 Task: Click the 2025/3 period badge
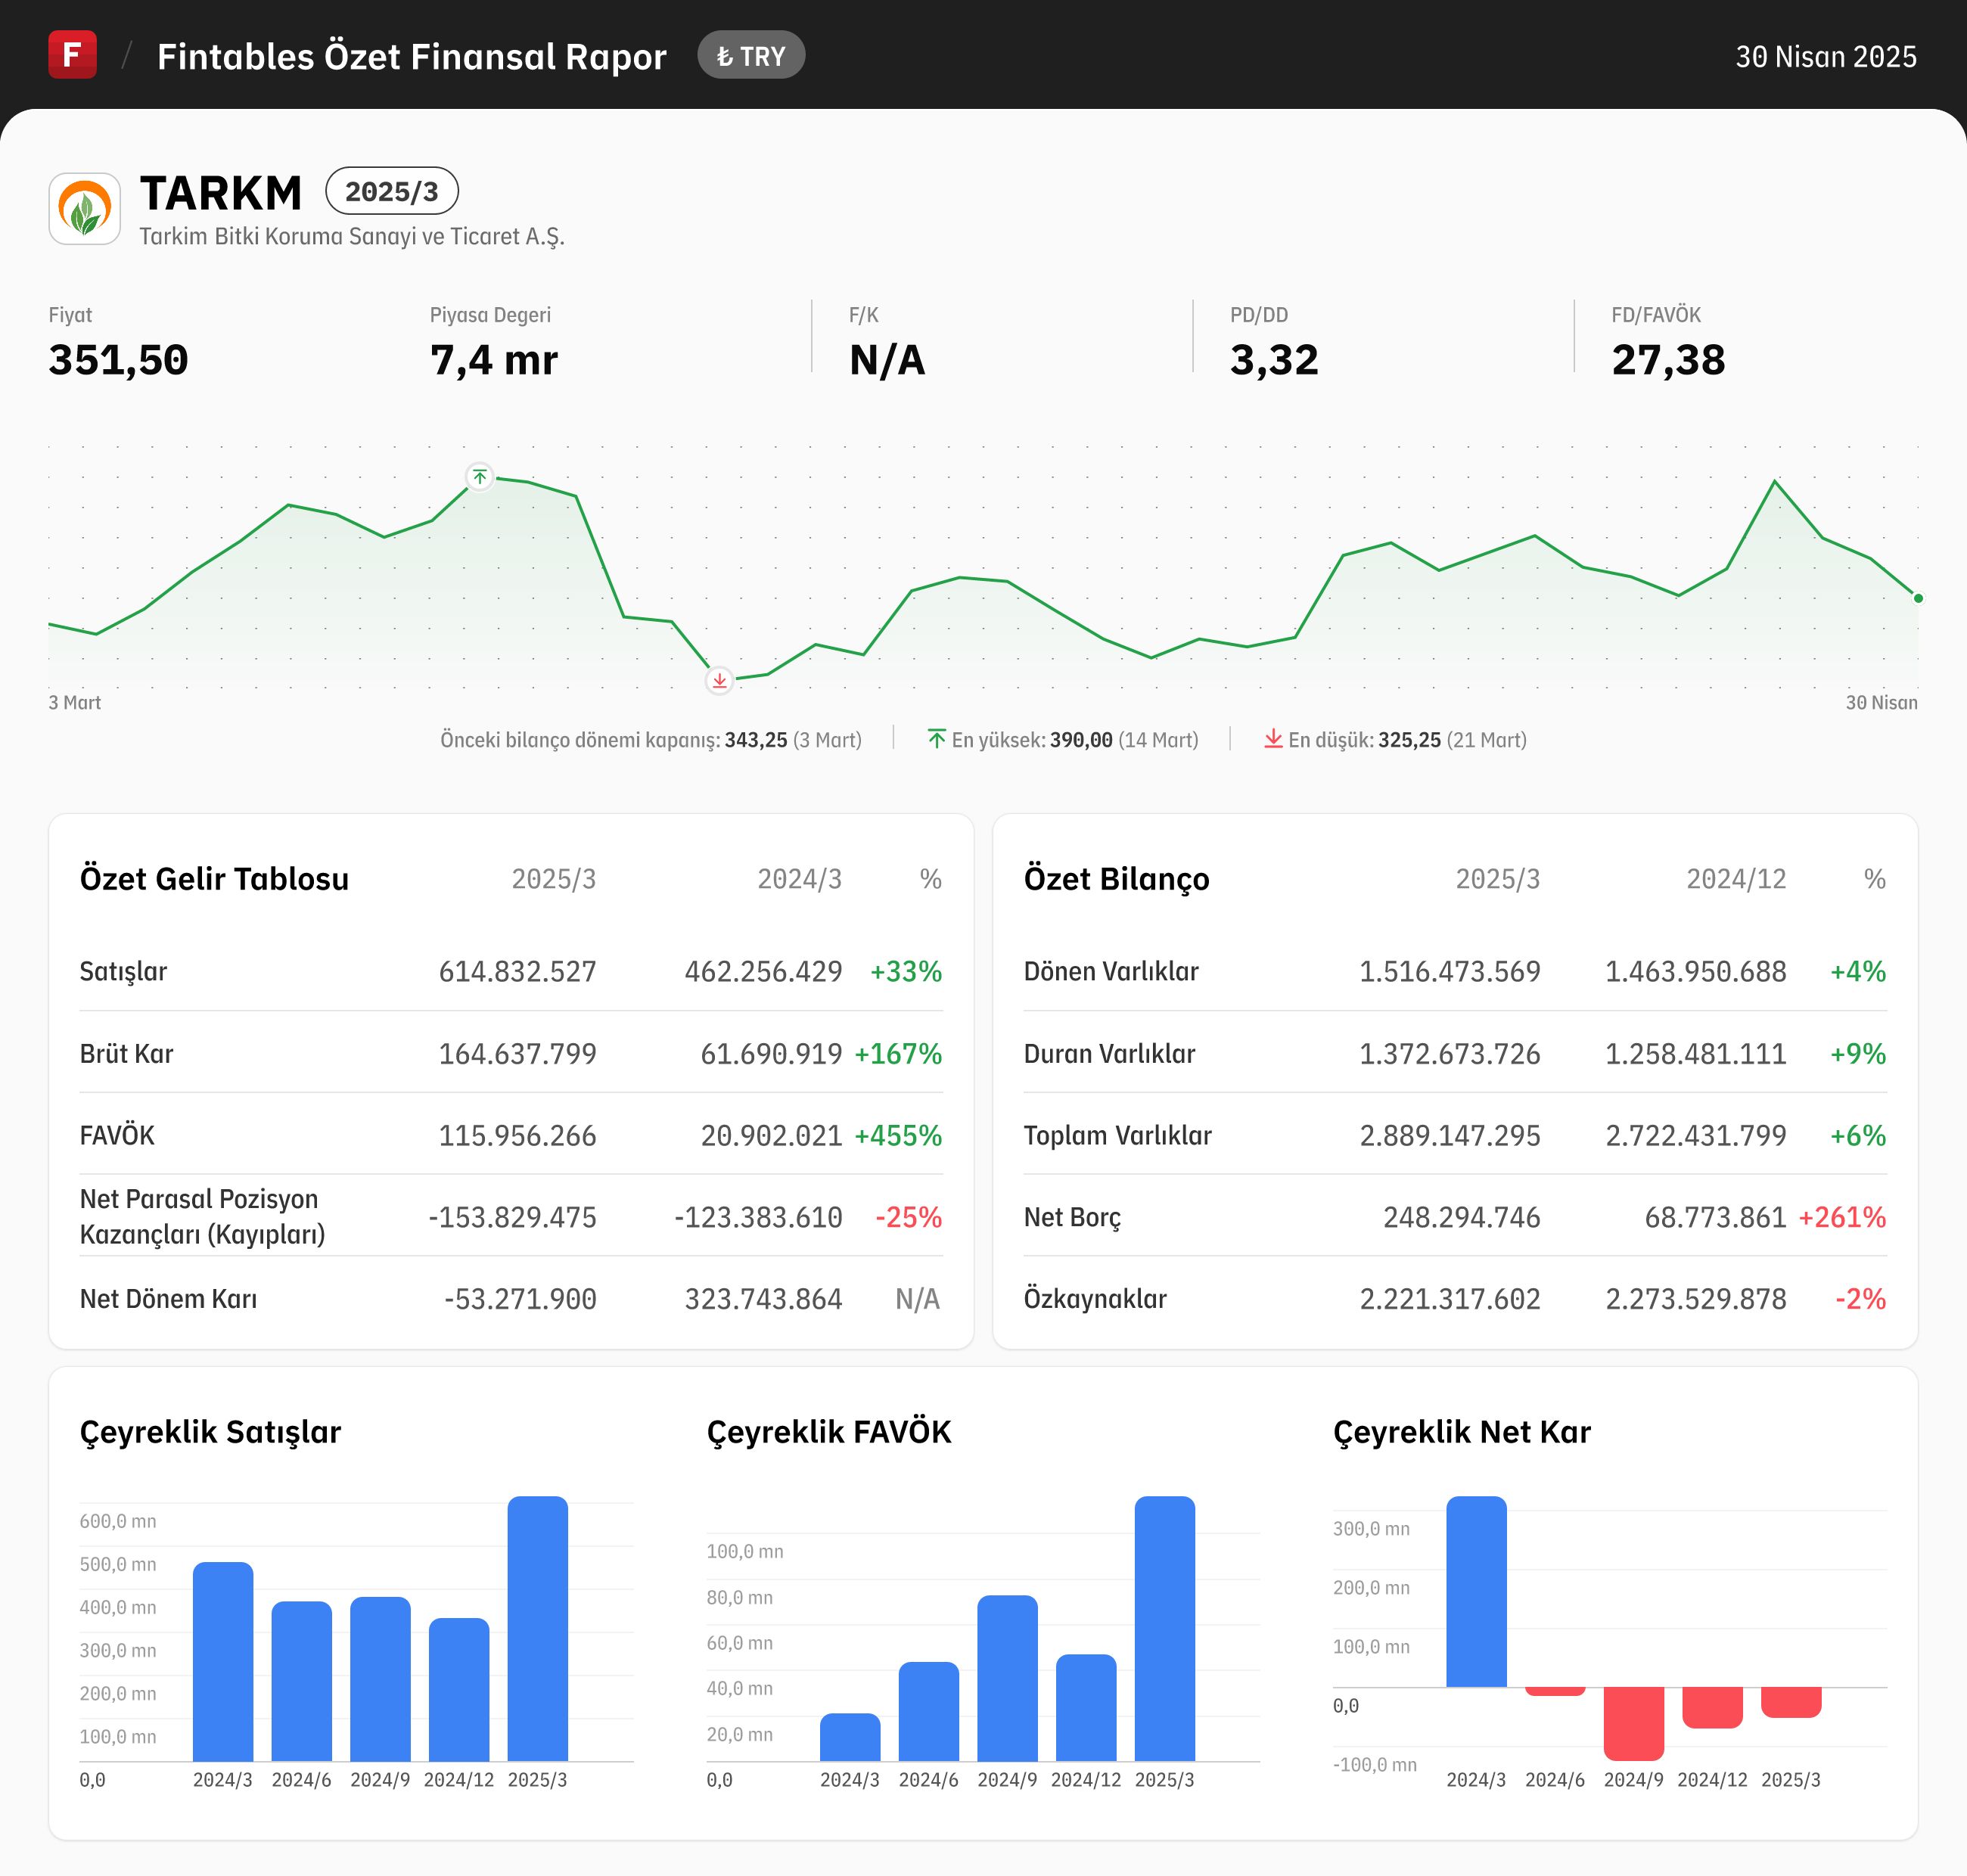392,191
